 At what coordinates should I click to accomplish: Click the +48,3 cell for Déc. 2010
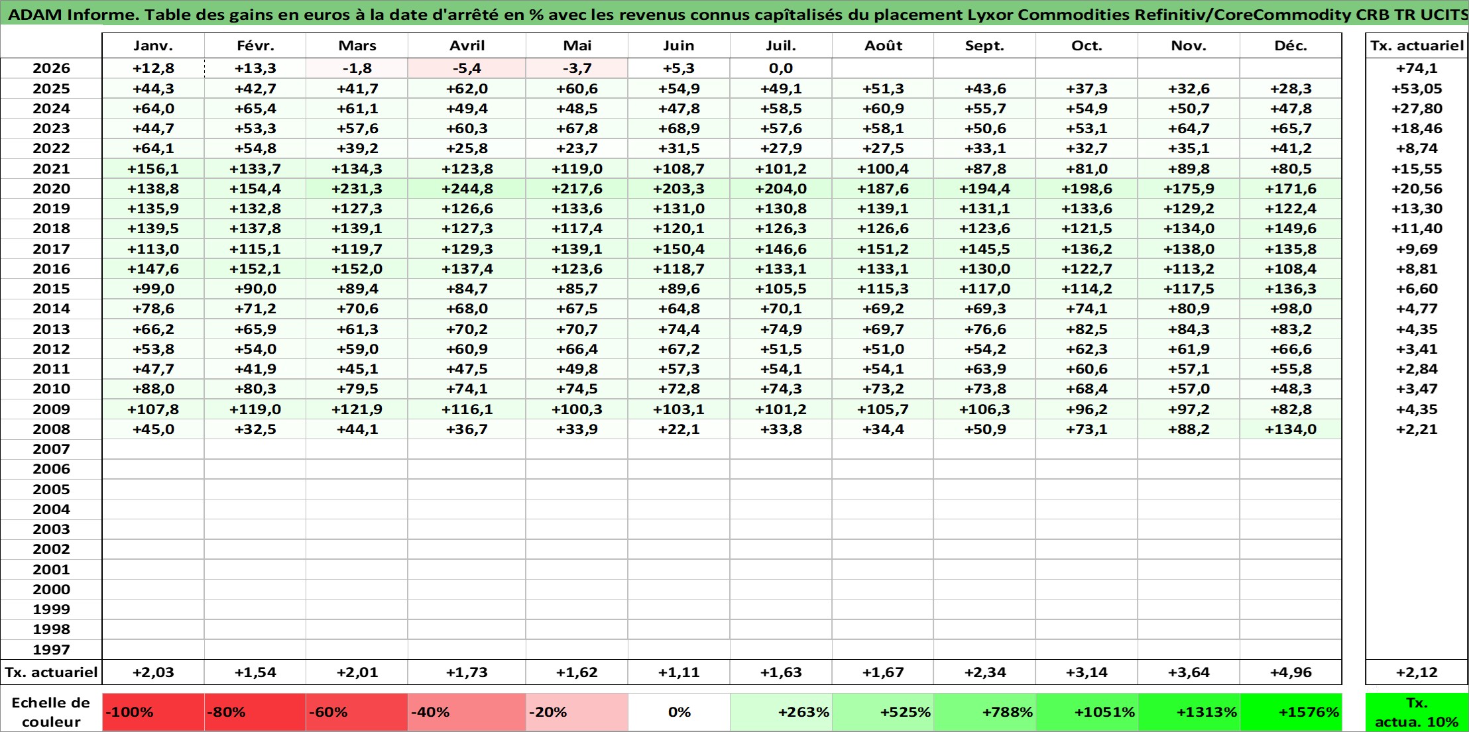point(1291,389)
